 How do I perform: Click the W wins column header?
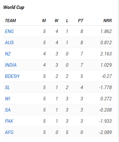56,21
